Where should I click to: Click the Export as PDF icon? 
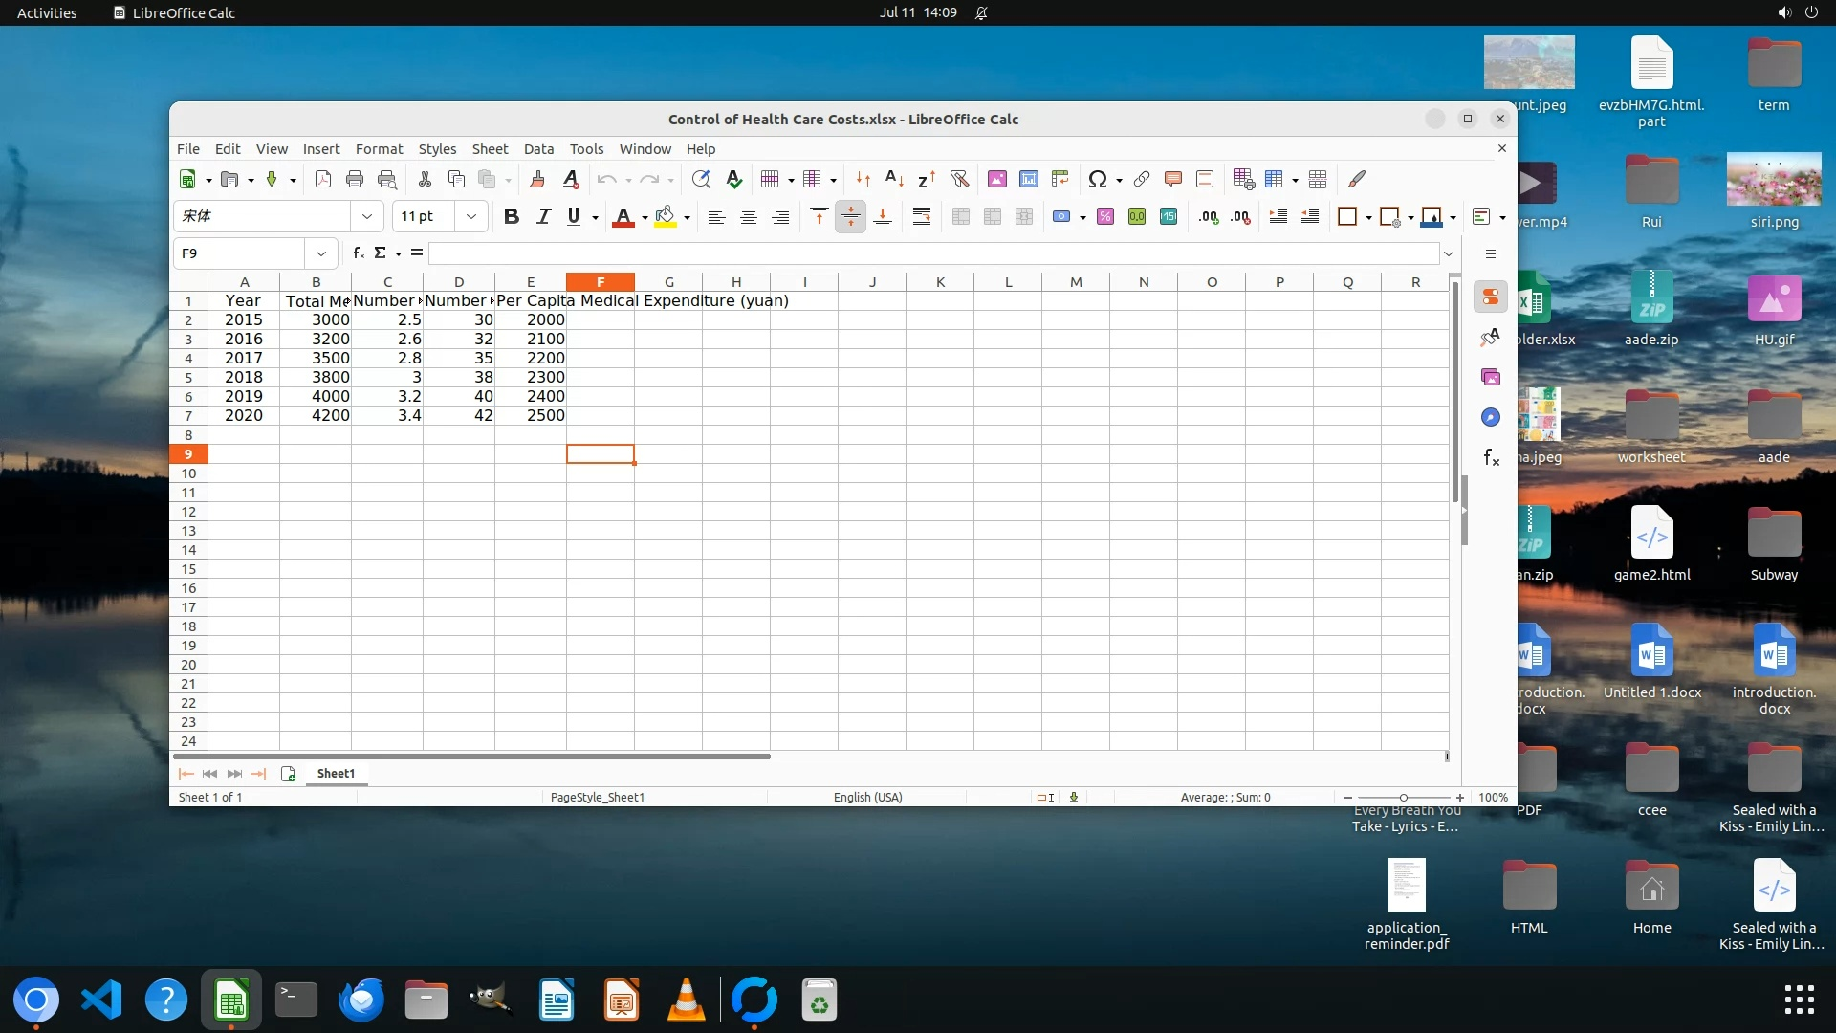point(323,179)
